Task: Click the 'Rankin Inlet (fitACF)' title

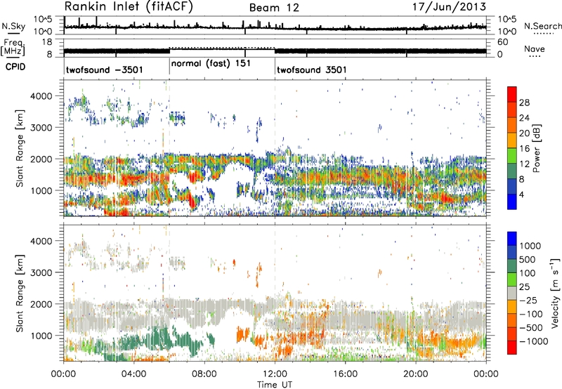Action: coord(129,7)
